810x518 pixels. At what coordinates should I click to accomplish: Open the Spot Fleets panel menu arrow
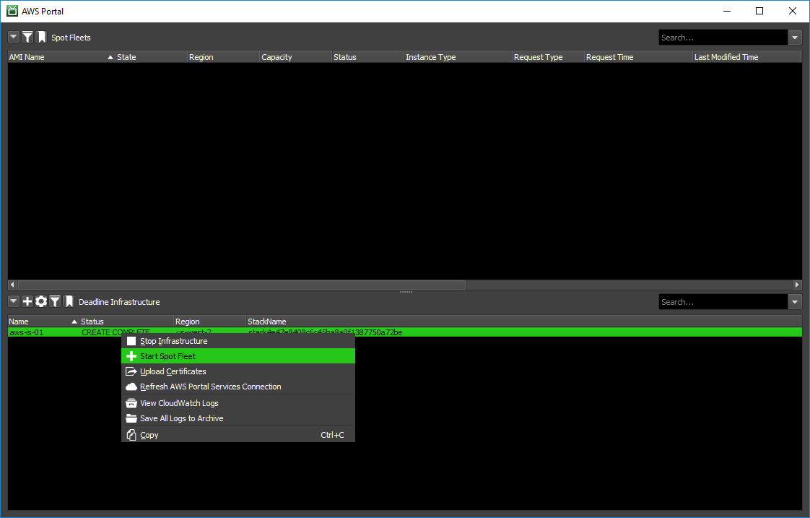pos(14,38)
